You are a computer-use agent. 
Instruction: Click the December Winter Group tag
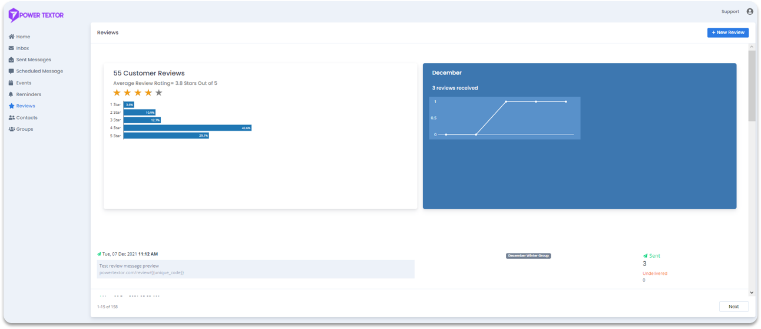click(528, 256)
